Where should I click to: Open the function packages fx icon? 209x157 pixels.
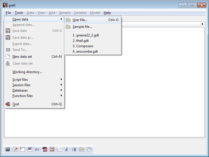(x=37, y=149)
